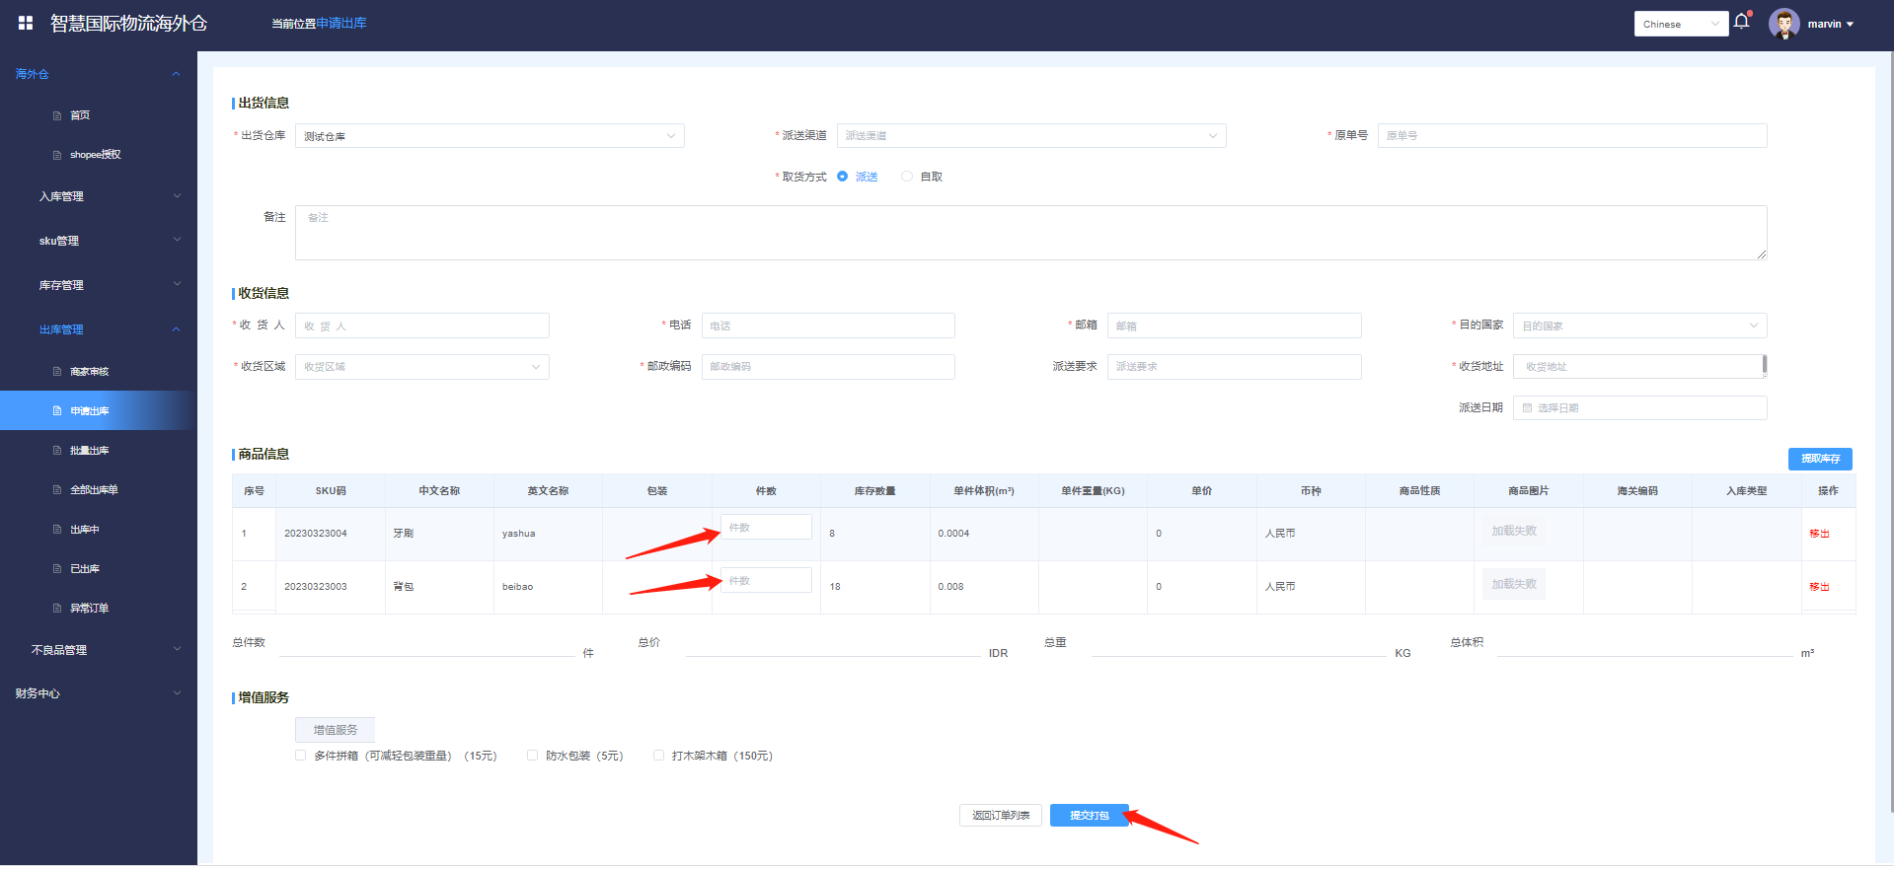The height and width of the screenshot is (869, 1894).
Task: Check the 防水包装 (5元) checkbox
Action: pyautogui.click(x=533, y=756)
